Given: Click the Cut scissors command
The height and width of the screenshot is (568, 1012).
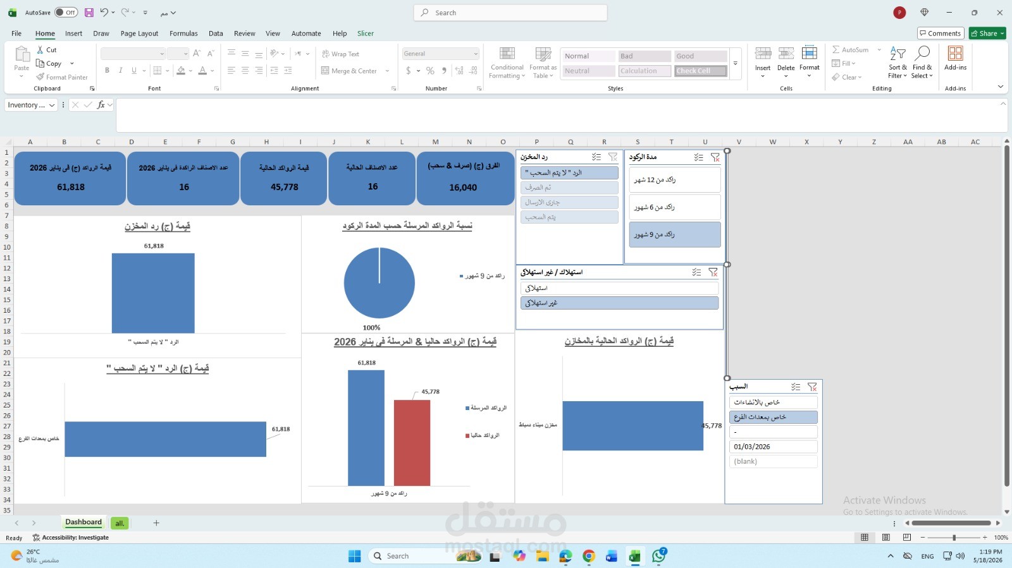Looking at the screenshot, I should click(47, 50).
